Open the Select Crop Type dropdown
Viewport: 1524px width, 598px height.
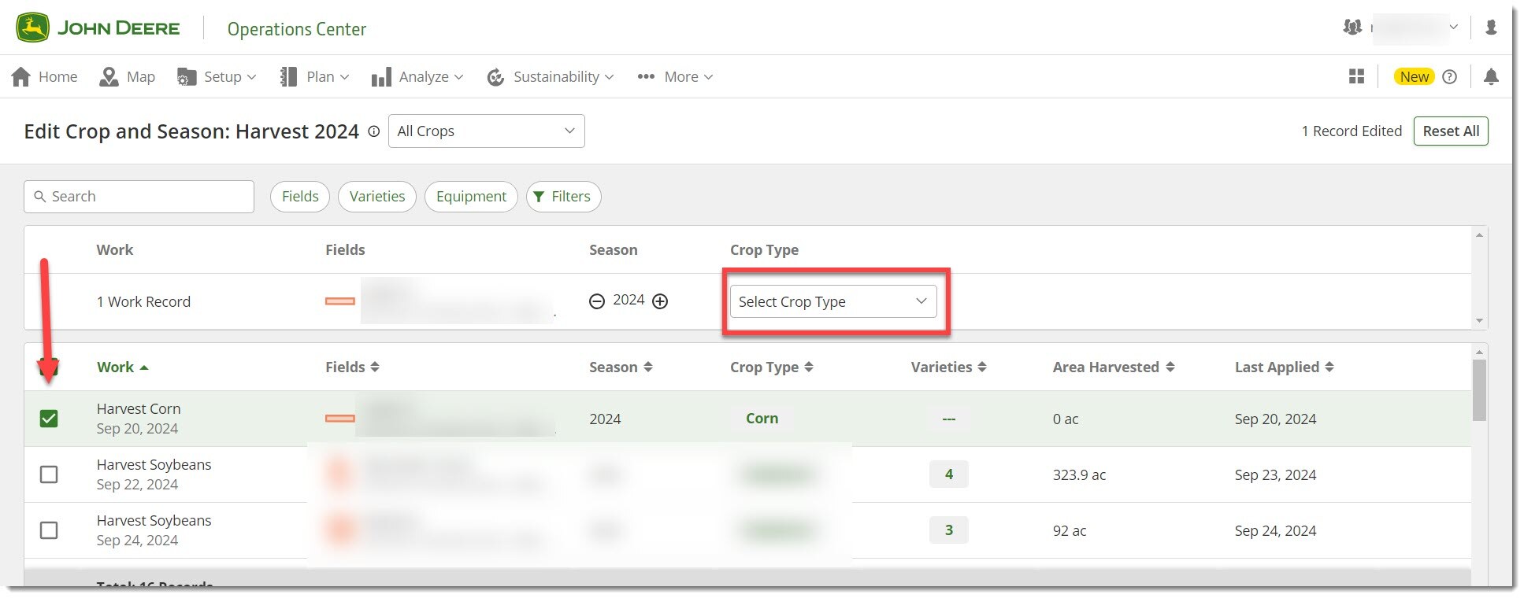pyautogui.click(x=832, y=301)
